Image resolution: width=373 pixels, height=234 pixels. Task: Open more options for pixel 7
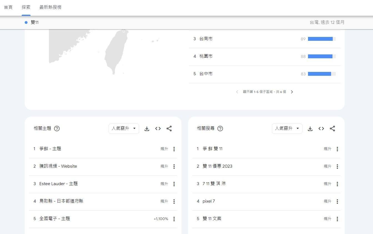click(x=337, y=202)
